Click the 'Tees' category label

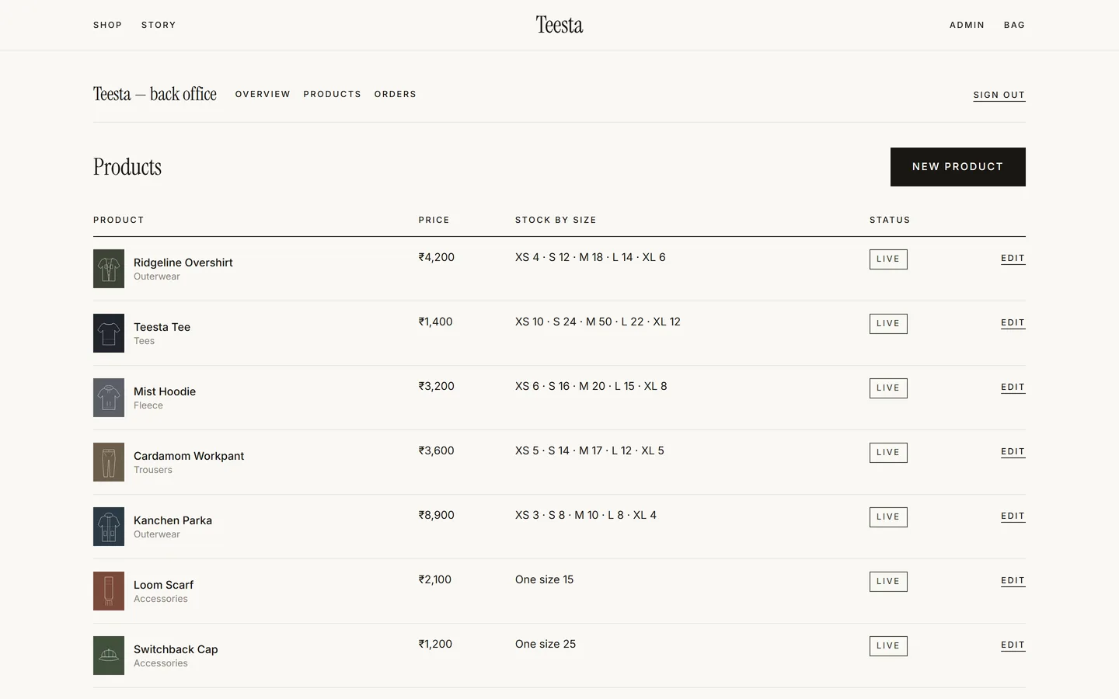click(144, 341)
